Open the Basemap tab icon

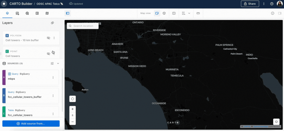click(x=47, y=13)
